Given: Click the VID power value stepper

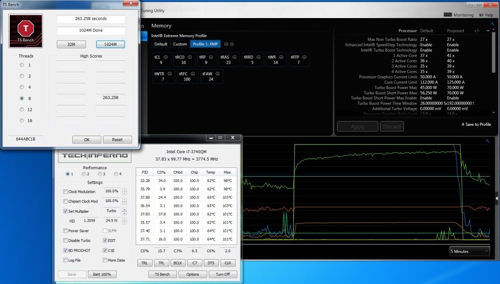Looking at the screenshot, I should 124,221.
